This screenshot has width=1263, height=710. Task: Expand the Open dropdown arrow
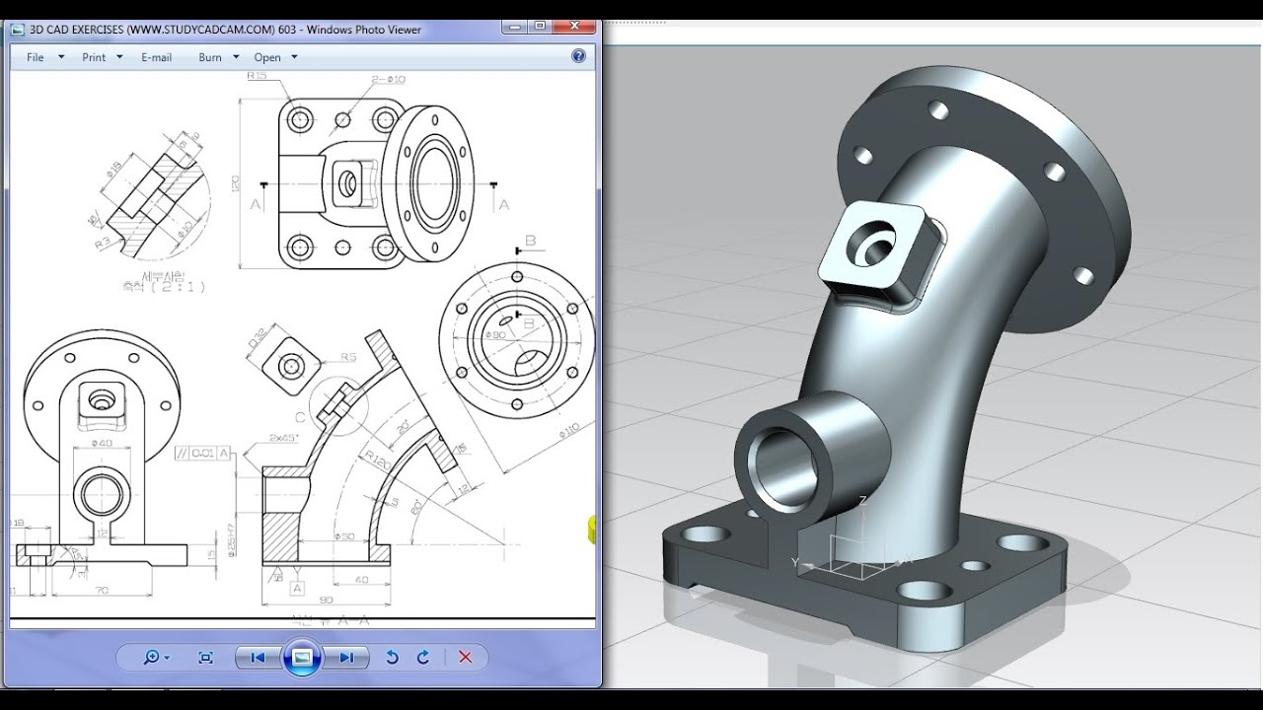coord(294,57)
